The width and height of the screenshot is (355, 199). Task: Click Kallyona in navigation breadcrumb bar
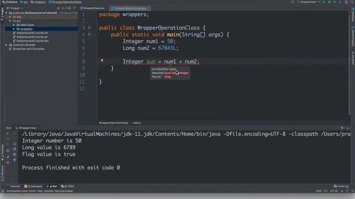(x=9, y=2)
